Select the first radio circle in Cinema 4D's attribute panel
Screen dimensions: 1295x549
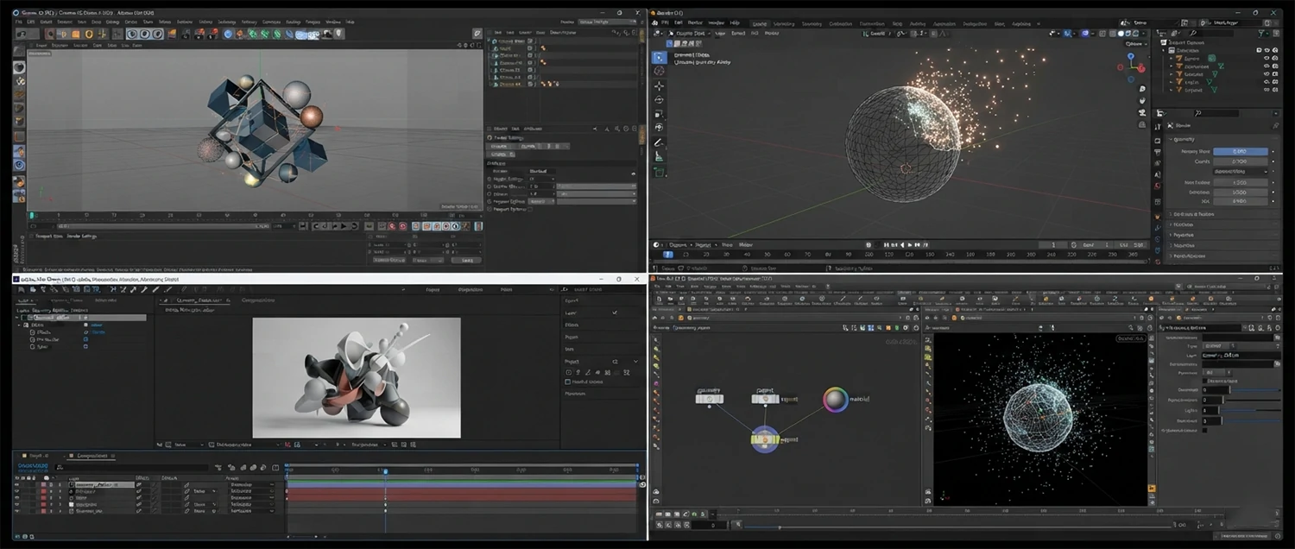pos(490,179)
